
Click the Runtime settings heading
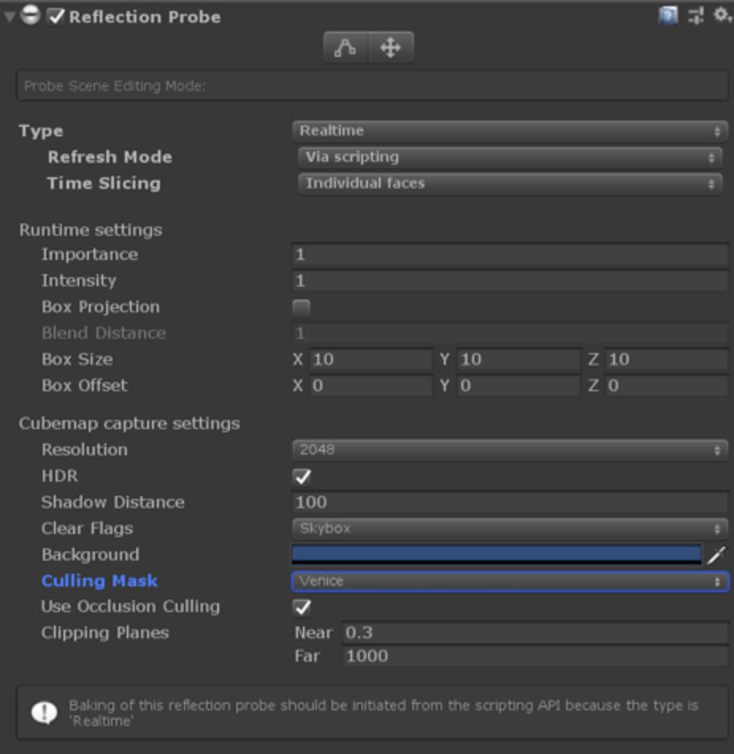[x=91, y=230]
